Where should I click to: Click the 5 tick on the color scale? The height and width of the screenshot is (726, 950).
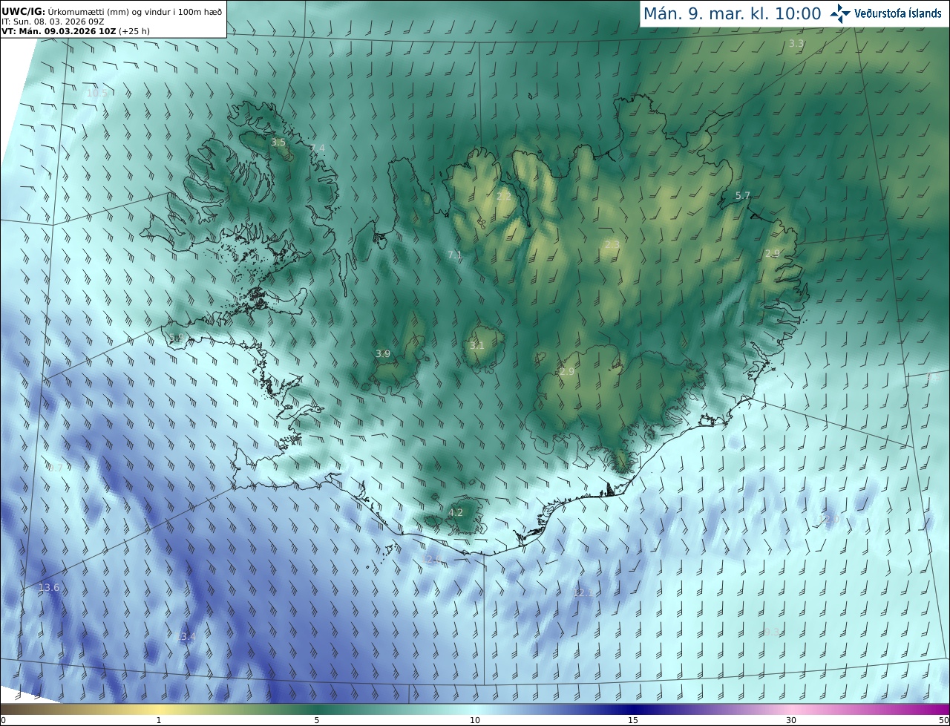pyautogui.click(x=317, y=720)
